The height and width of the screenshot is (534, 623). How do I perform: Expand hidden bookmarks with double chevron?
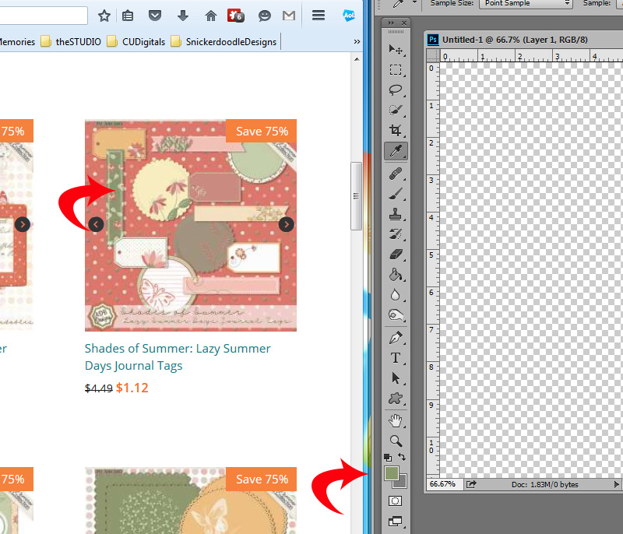357,42
